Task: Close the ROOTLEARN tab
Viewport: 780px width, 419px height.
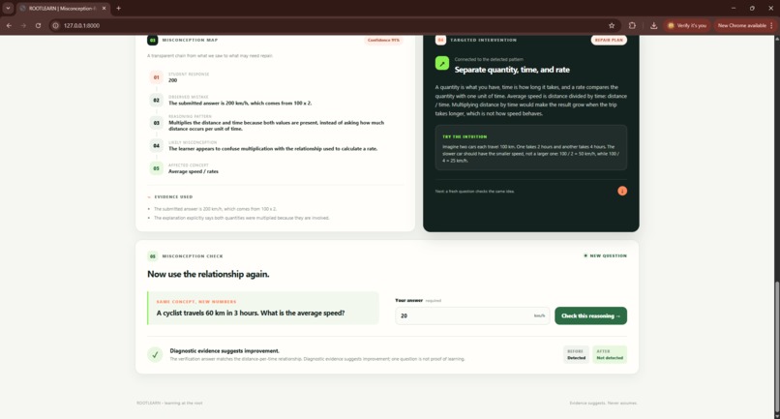Action: click(x=104, y=9)
